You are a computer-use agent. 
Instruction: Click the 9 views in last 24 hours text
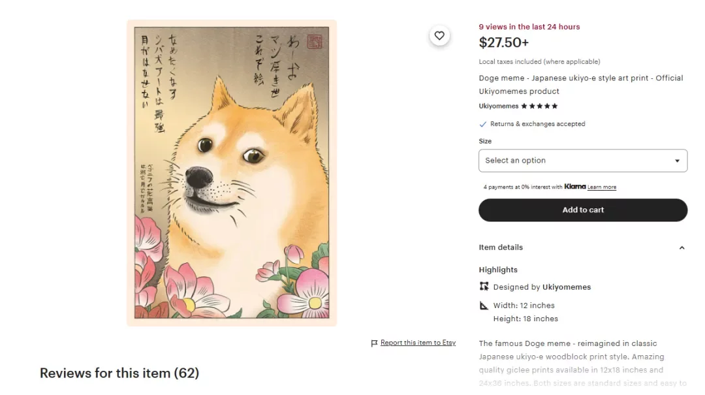point(529,27)
